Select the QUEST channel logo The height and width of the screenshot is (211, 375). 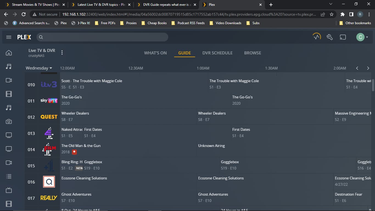point(49,117)
